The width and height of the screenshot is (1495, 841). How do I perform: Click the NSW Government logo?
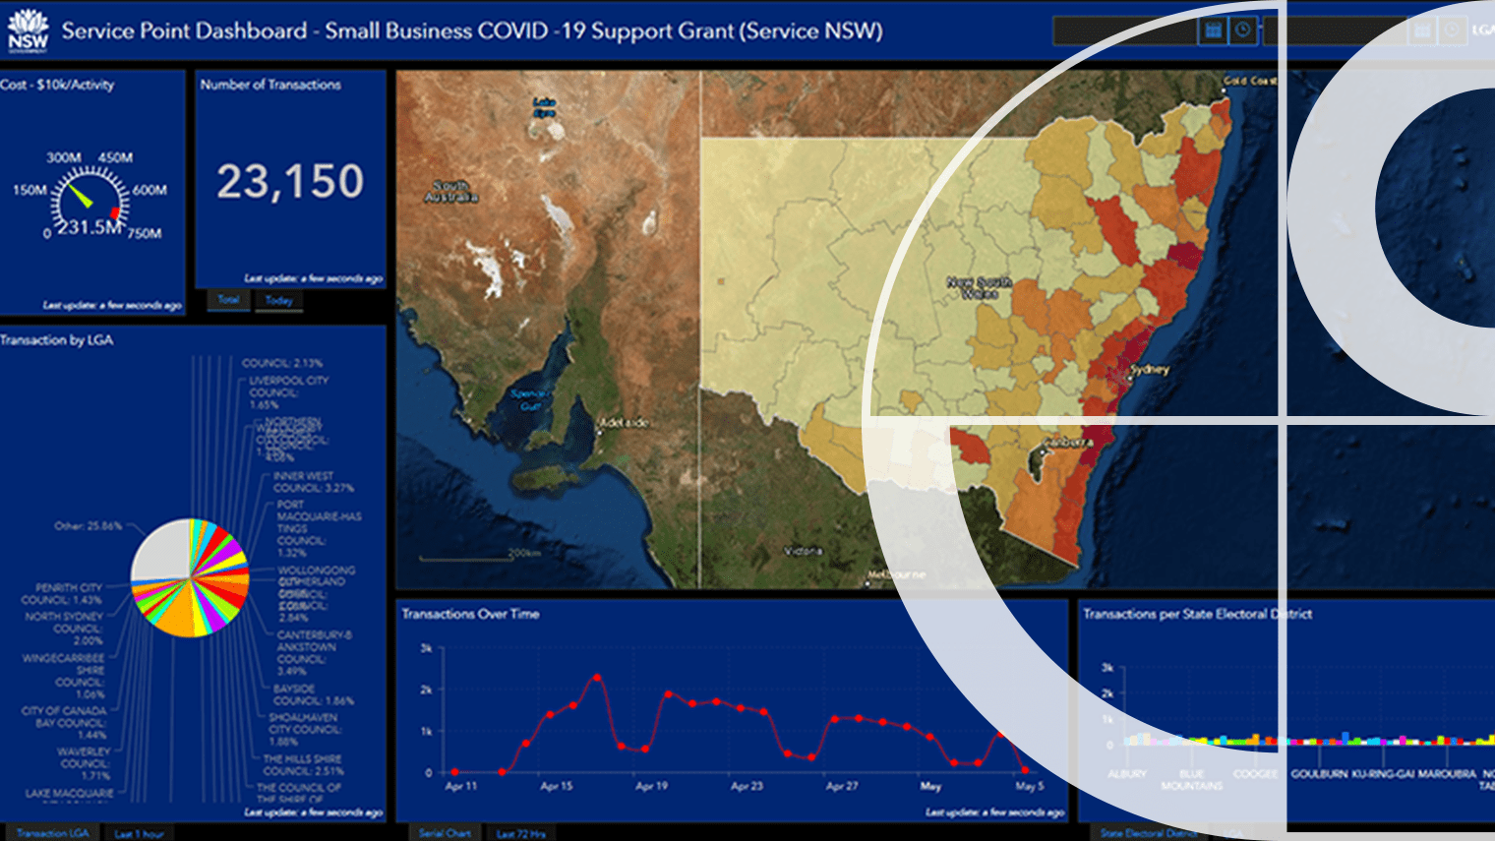tap(28, 30)
